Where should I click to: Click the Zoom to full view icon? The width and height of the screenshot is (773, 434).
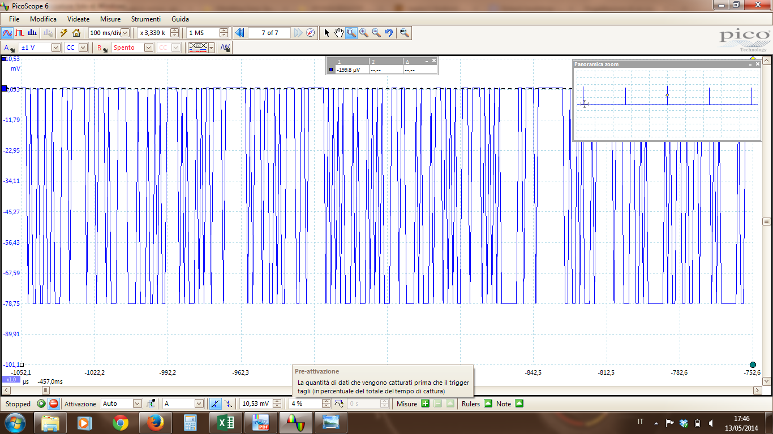[404, 33]
